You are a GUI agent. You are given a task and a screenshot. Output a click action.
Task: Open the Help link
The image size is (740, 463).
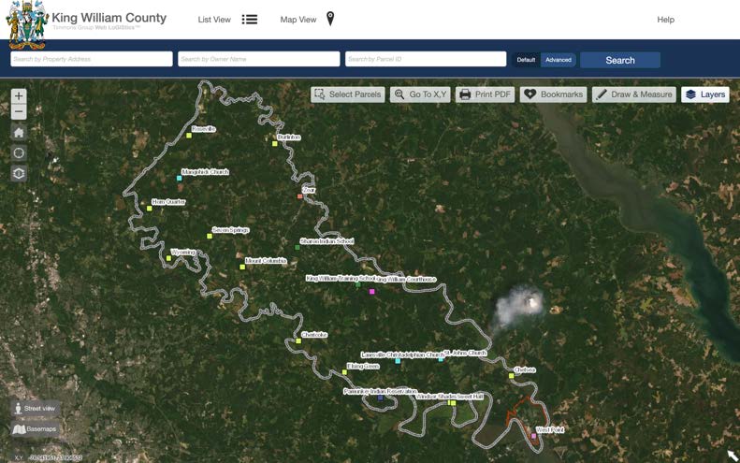point(665,20)
